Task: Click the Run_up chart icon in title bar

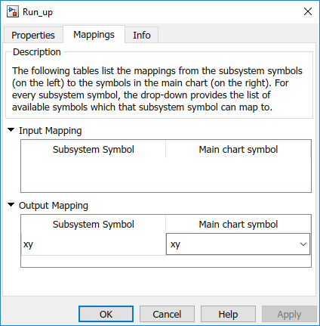Action: tap(13, 12)
